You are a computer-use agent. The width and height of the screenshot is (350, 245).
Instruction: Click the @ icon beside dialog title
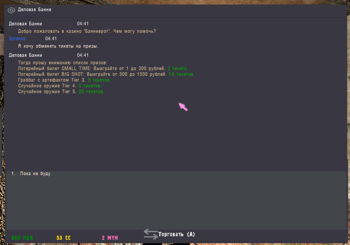[11, 10]
